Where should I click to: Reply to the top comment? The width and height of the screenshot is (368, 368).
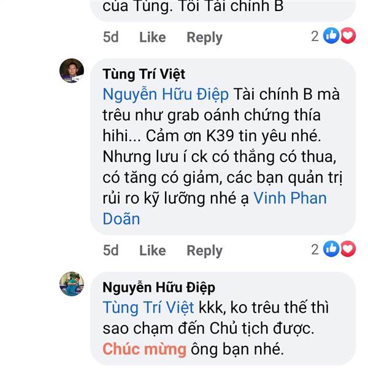(x=204, y=37)
